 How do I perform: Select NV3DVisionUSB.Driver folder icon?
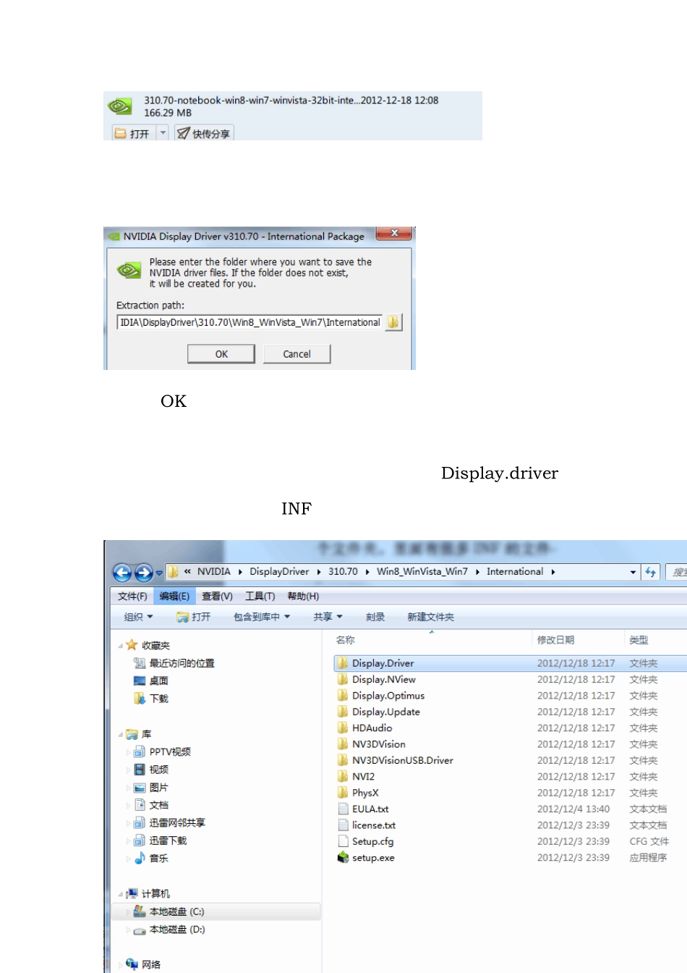tap(343, 760)
